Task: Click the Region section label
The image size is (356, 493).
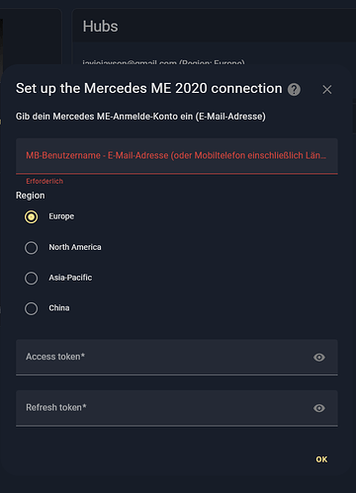Action: (x=31, y=196)
